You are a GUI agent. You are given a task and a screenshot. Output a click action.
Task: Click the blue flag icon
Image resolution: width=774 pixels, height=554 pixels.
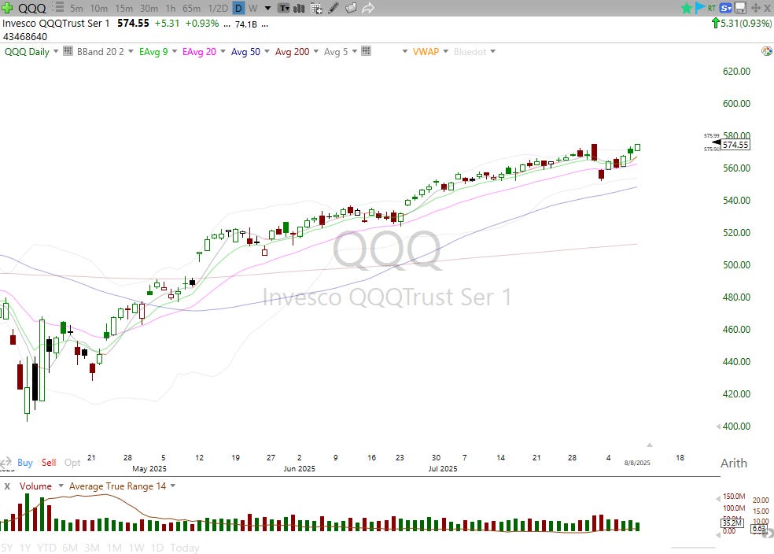[x=699, y=8]
